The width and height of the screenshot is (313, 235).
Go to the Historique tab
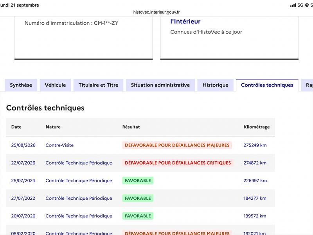tap(216, 85)
